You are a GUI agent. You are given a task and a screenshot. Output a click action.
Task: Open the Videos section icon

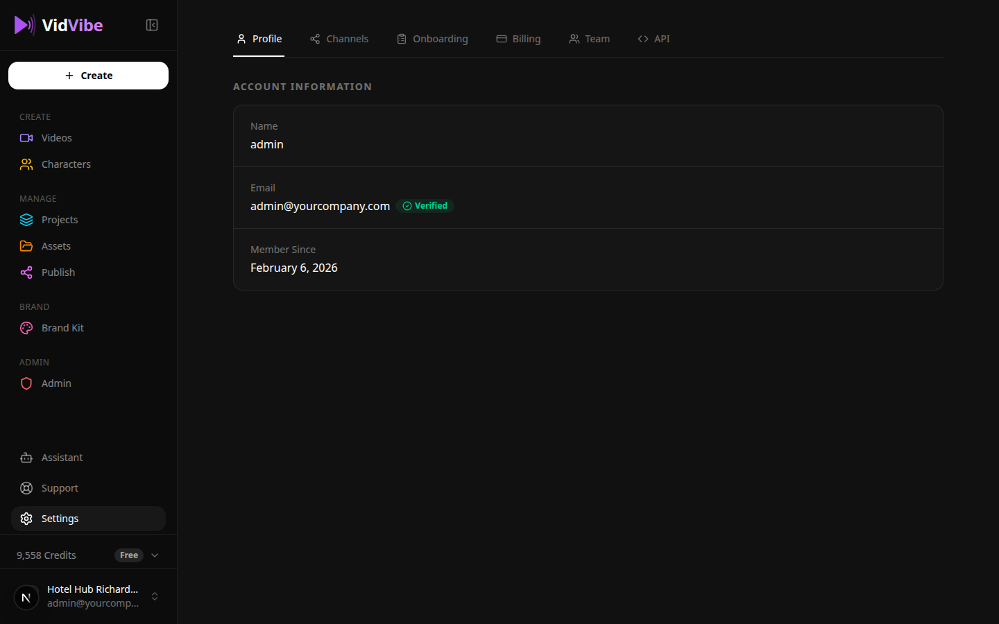point(26,137)
